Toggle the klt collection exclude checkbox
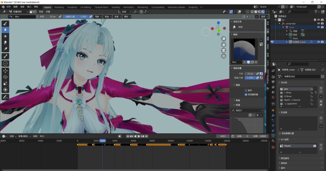Viewport: 326px width, 171px height. coord(315,19)
